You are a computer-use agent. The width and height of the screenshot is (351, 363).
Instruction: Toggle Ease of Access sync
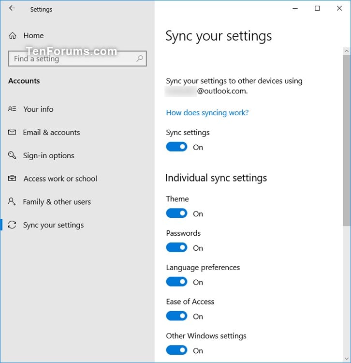(x=176, y=316)
